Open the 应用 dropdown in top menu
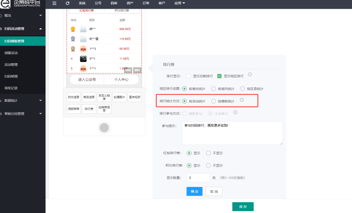352x213 pixels. point(180,3)
